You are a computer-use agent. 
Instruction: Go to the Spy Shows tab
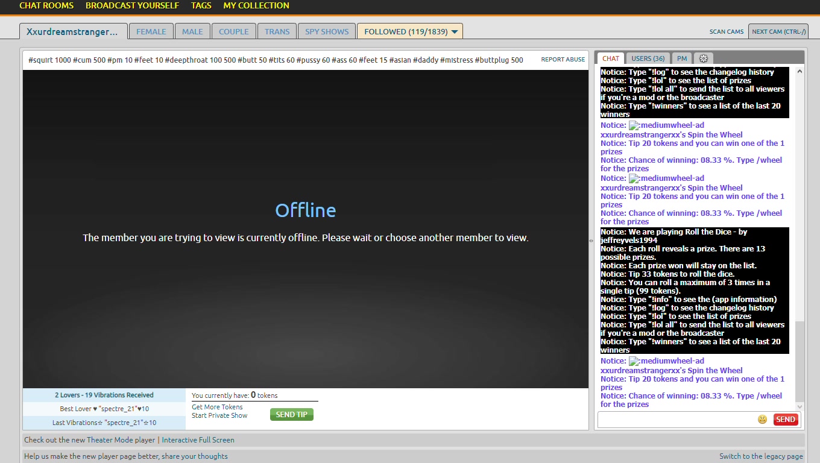click(x=326, y=31)
